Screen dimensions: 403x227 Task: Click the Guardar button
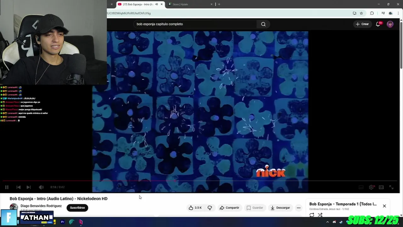point(255,208)
